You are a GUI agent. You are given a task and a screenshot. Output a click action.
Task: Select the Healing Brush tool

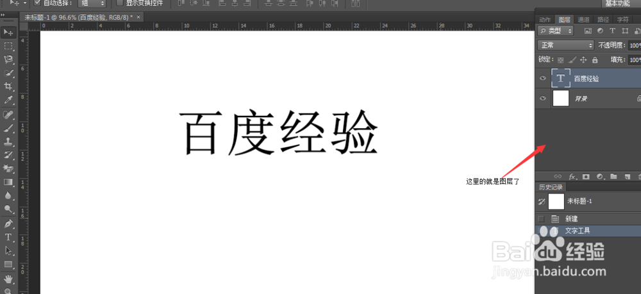point(8,114)
